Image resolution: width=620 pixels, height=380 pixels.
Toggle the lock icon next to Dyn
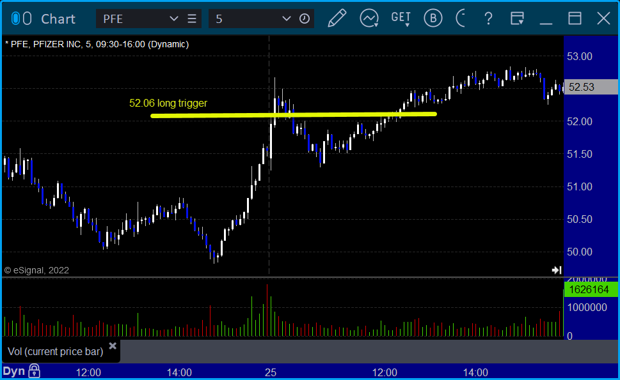click(x=34, y=371)
